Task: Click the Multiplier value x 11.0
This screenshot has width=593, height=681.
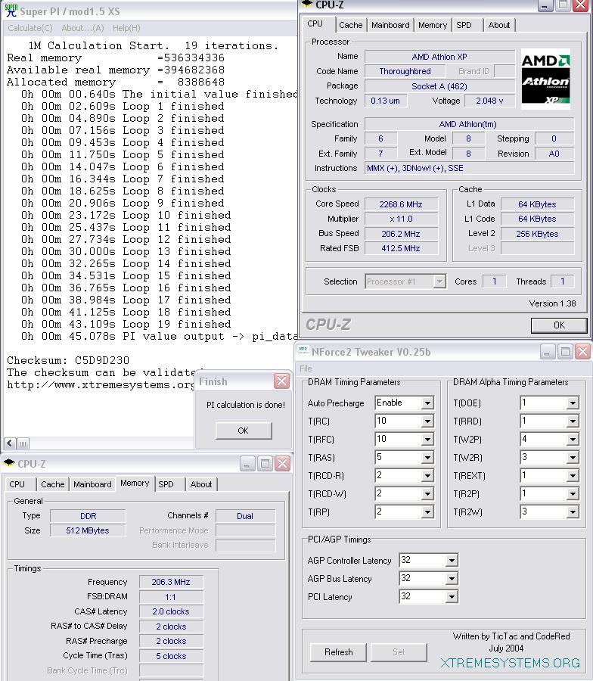Action: click(401, 219)
